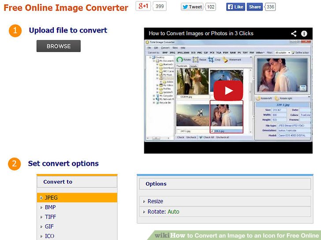The width and height of the screenshot is (321, 240).
Task: Play the YouTube video
Action: 228,91
